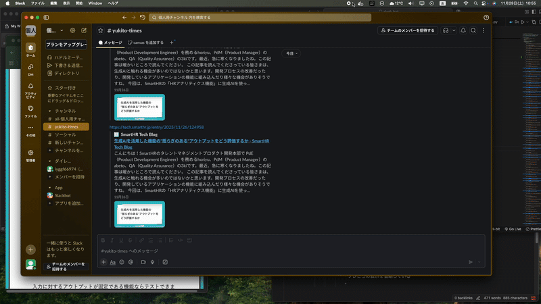Screen dimensions: 541x304
Task: Click the チームのメンバーを招待する button in the header
Action: coord(406,30)
